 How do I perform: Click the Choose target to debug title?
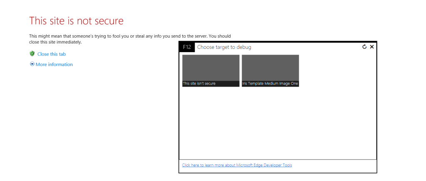click(x=224, y=47)
